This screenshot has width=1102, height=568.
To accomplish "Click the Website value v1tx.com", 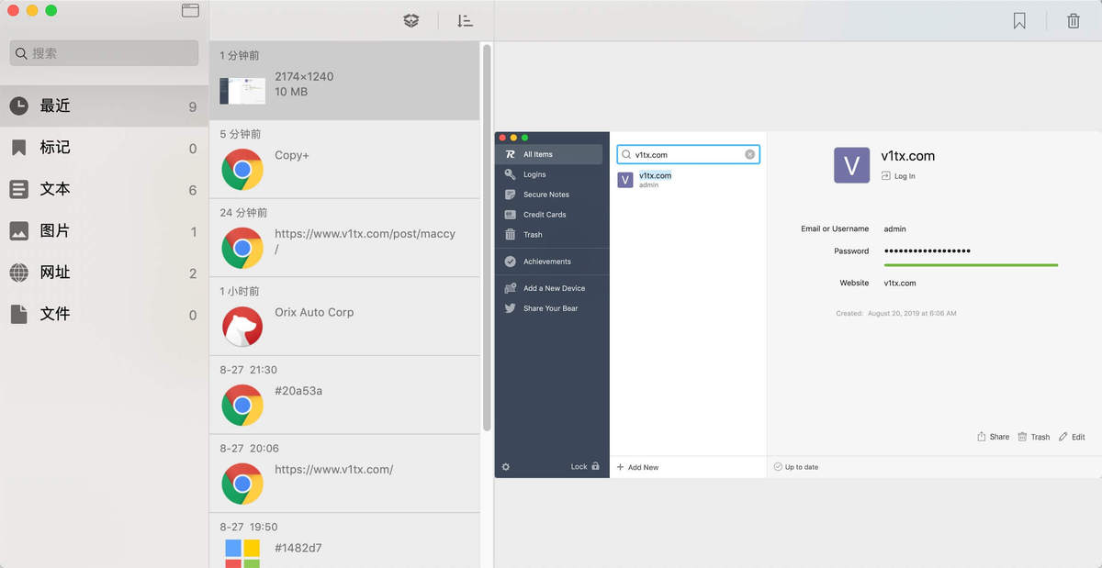I will pyautogui.click(x=900, y=283).
